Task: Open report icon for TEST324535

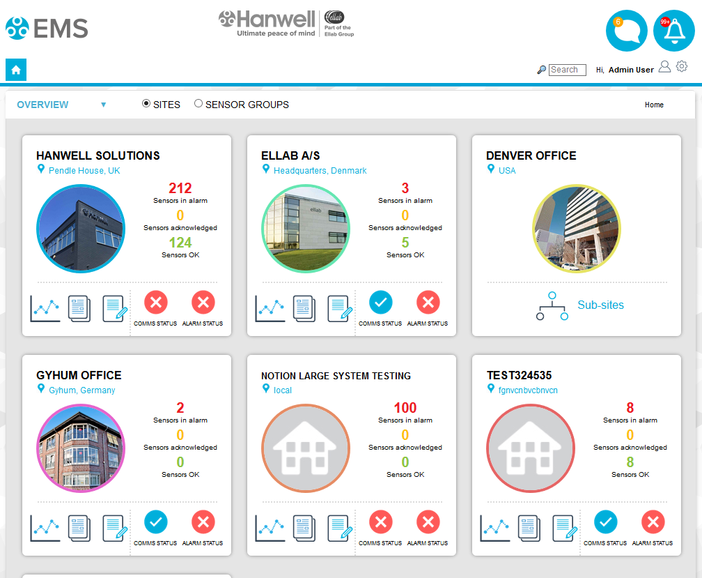Action: point(529,528)
